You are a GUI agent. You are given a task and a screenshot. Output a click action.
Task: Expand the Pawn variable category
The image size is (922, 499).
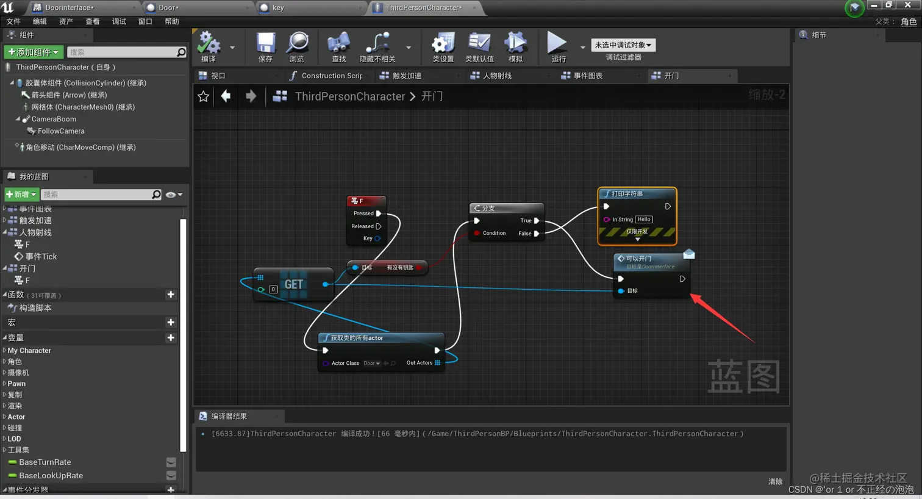(5, 384)
